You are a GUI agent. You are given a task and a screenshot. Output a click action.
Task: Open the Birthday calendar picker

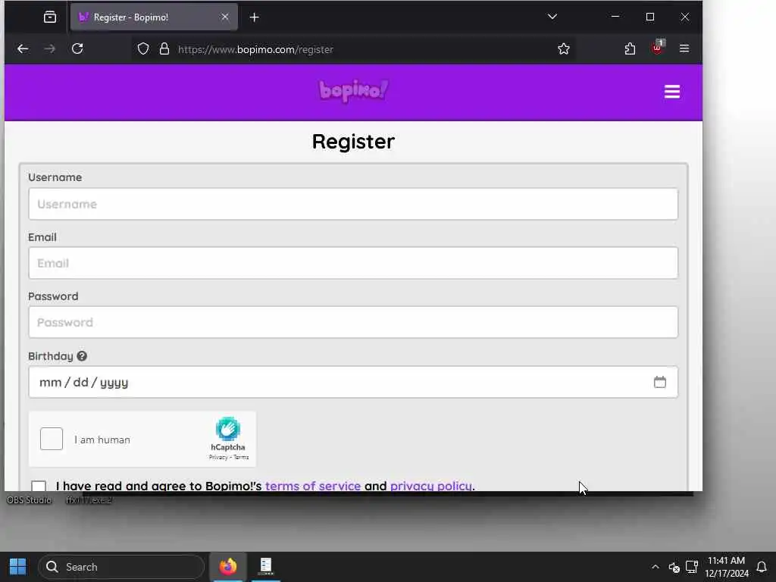(660, 382)
